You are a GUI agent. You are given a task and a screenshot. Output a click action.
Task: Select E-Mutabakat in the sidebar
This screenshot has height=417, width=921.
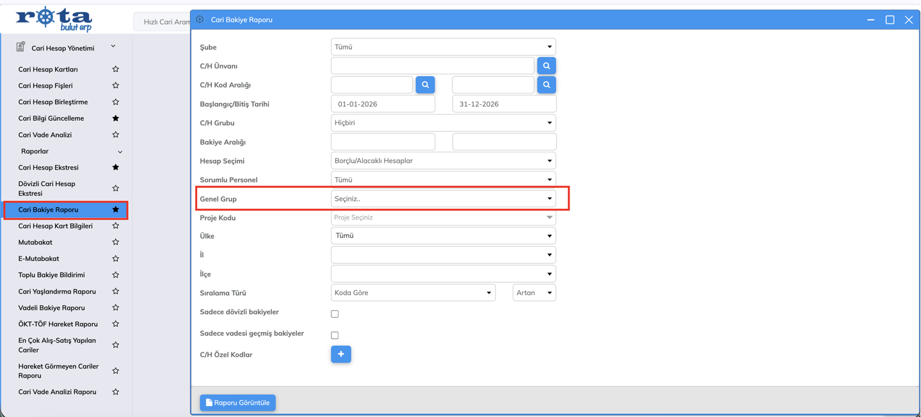[x=38, y=259]
